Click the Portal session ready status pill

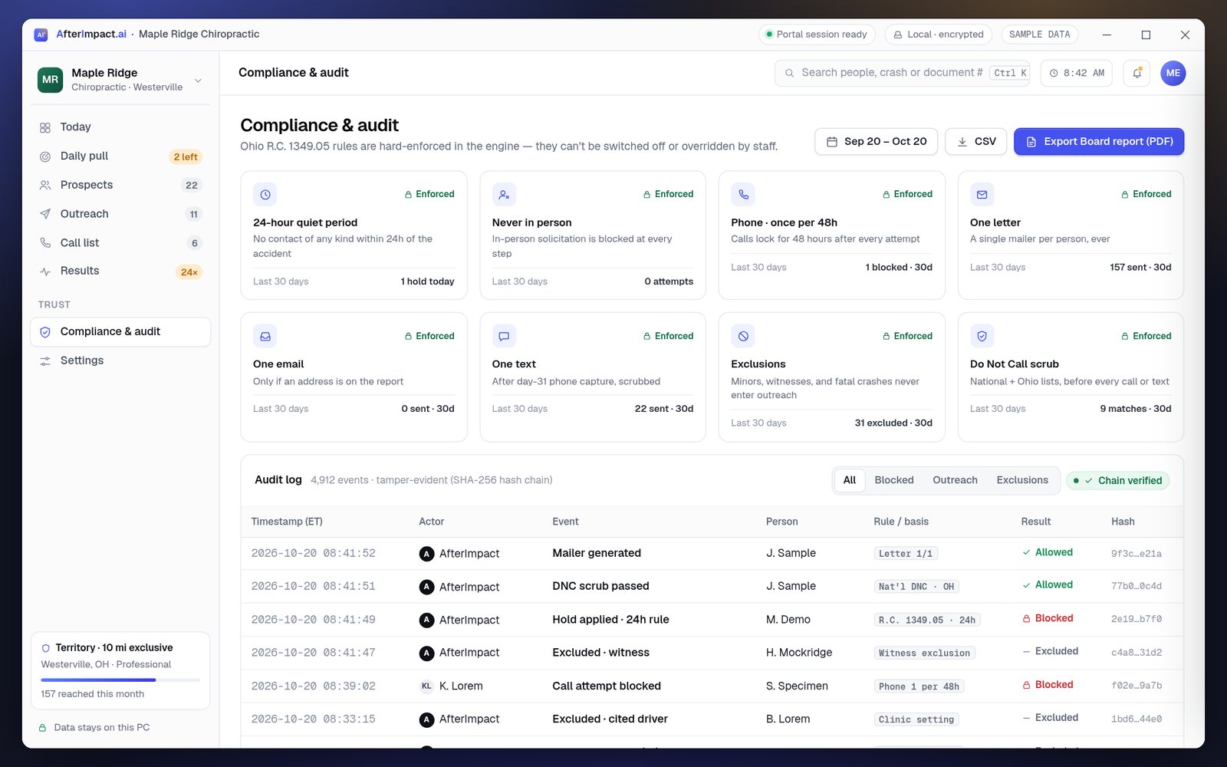tap(817, 35)
